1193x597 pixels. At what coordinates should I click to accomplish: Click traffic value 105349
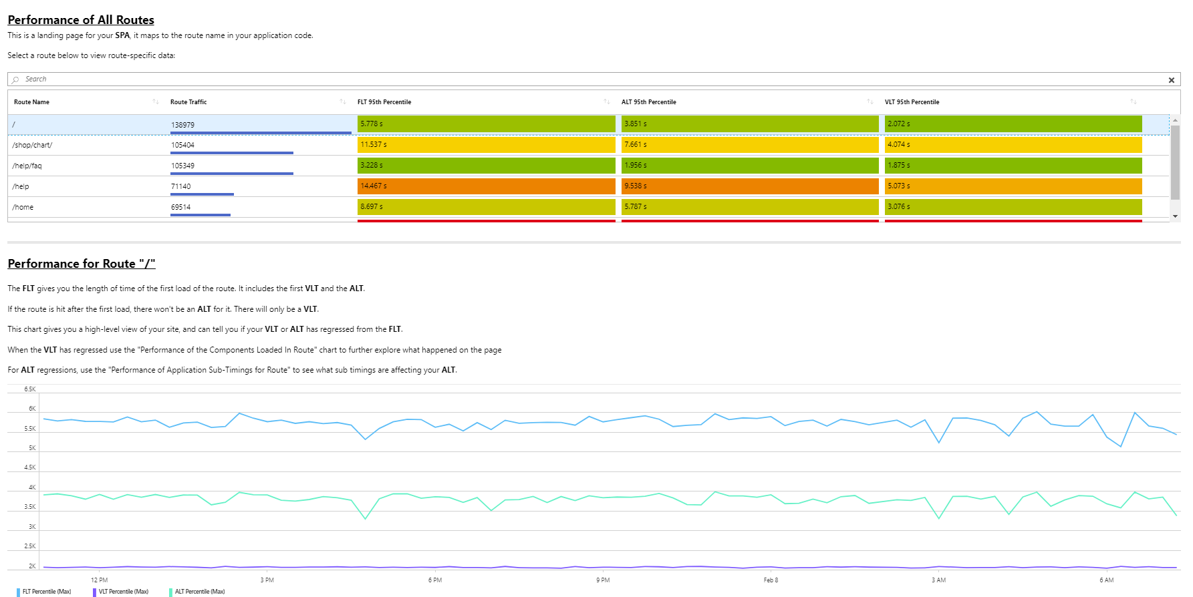pos(182,166)
